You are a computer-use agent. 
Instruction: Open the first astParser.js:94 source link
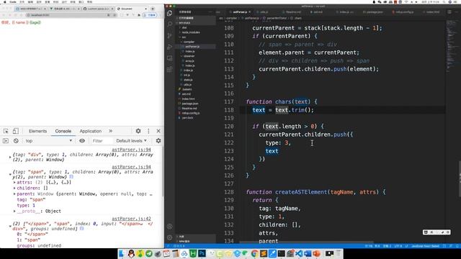click(131, 150)
